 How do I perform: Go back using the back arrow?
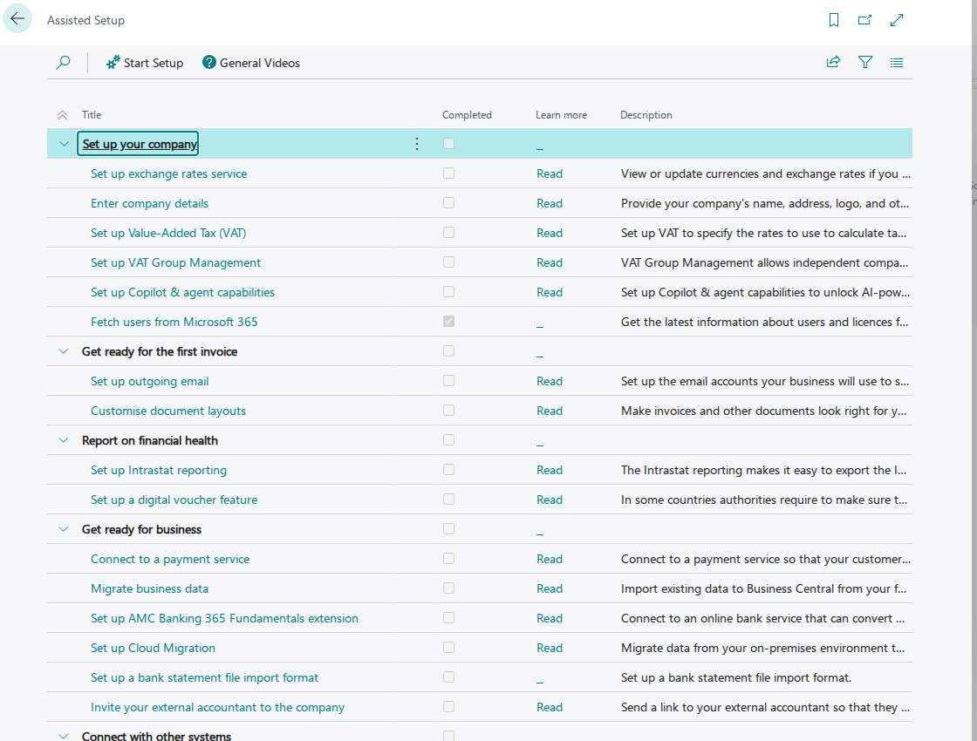17,18
